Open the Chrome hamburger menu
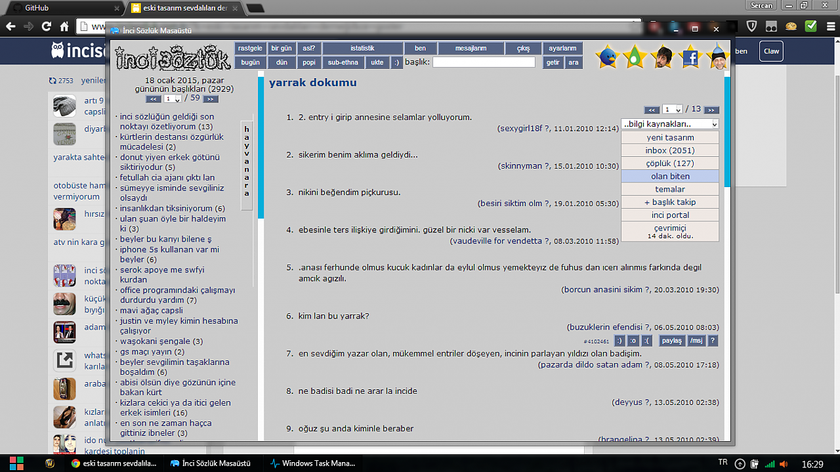Viewport: 840px width, 472px height. (829, 27)
